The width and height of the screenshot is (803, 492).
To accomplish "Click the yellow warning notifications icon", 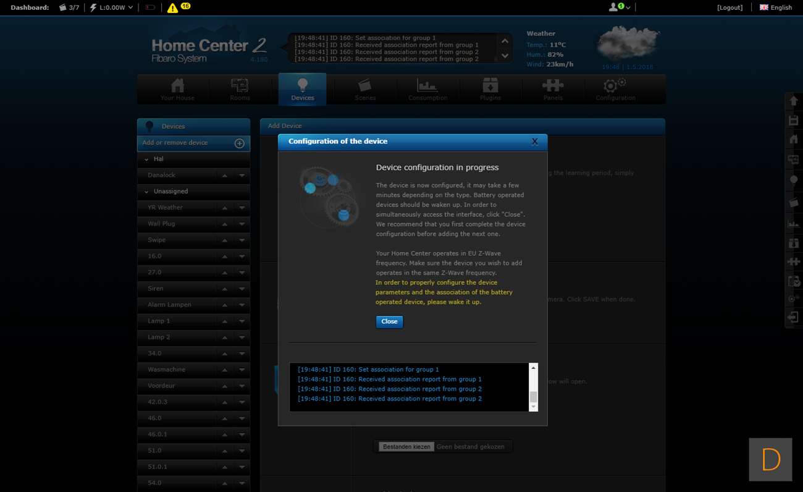I will point(172,7).
